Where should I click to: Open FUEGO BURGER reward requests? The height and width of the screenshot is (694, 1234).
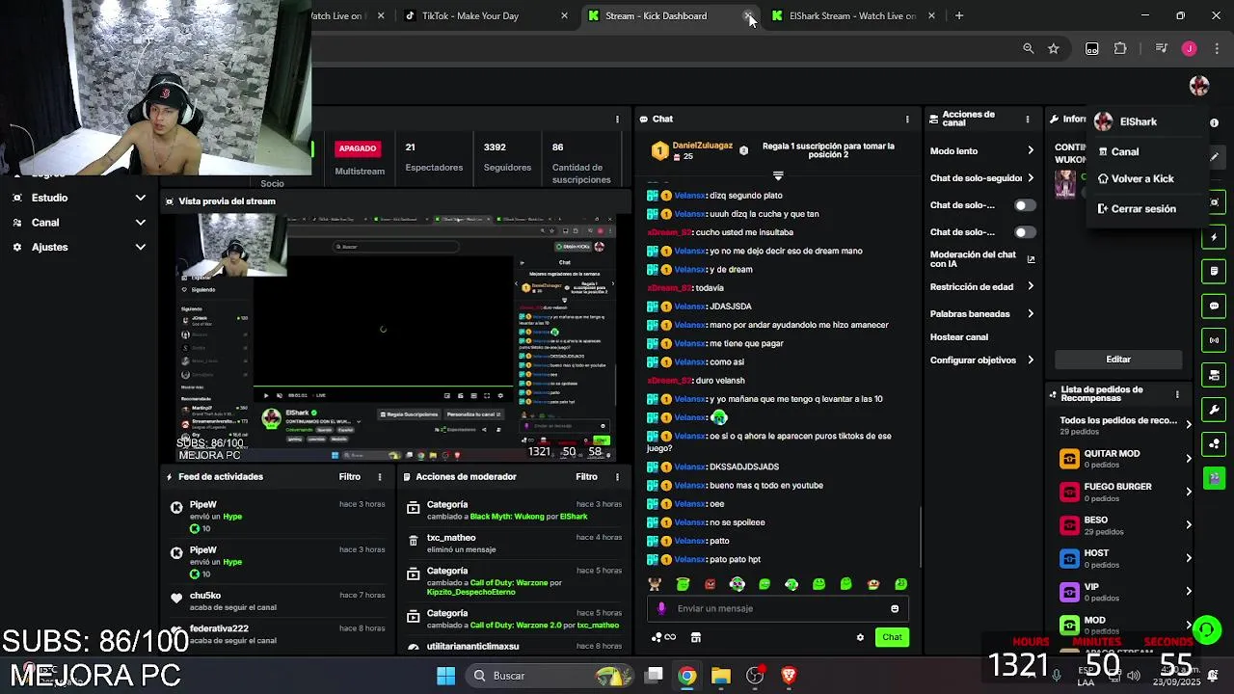coord(1125,492)
